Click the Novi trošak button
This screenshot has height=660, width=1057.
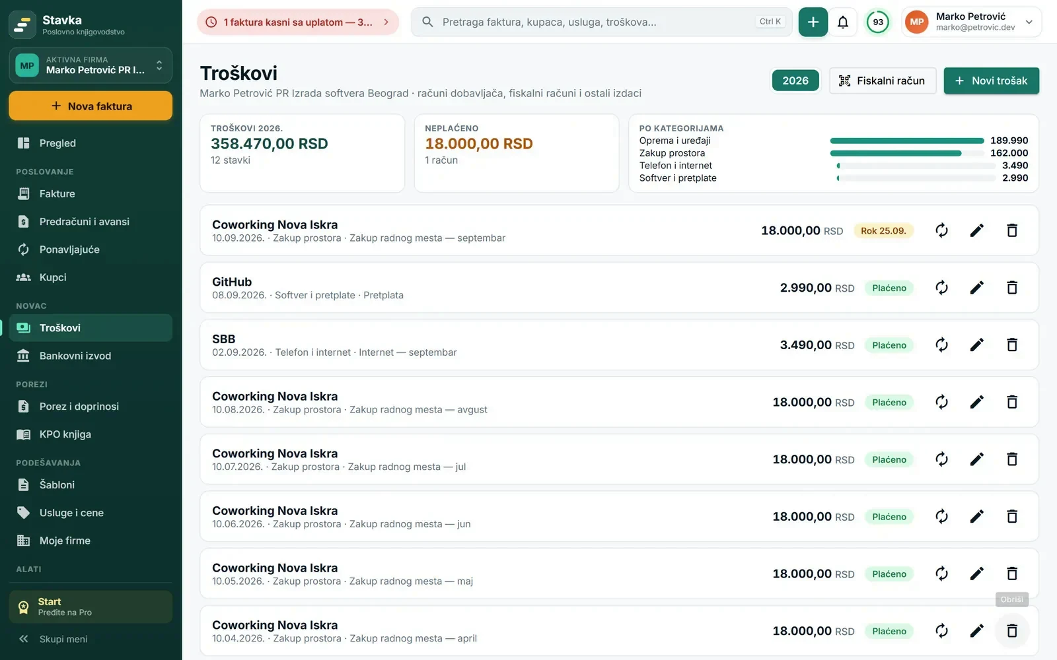pyautogui.click(x=991, y=81)
